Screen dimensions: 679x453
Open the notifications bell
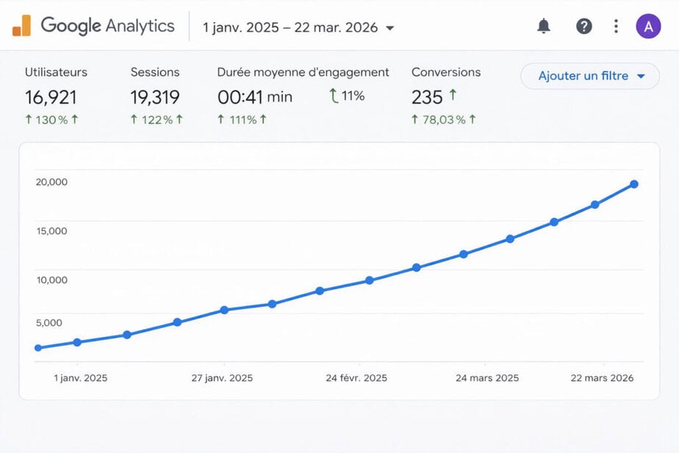pos(544,26)
